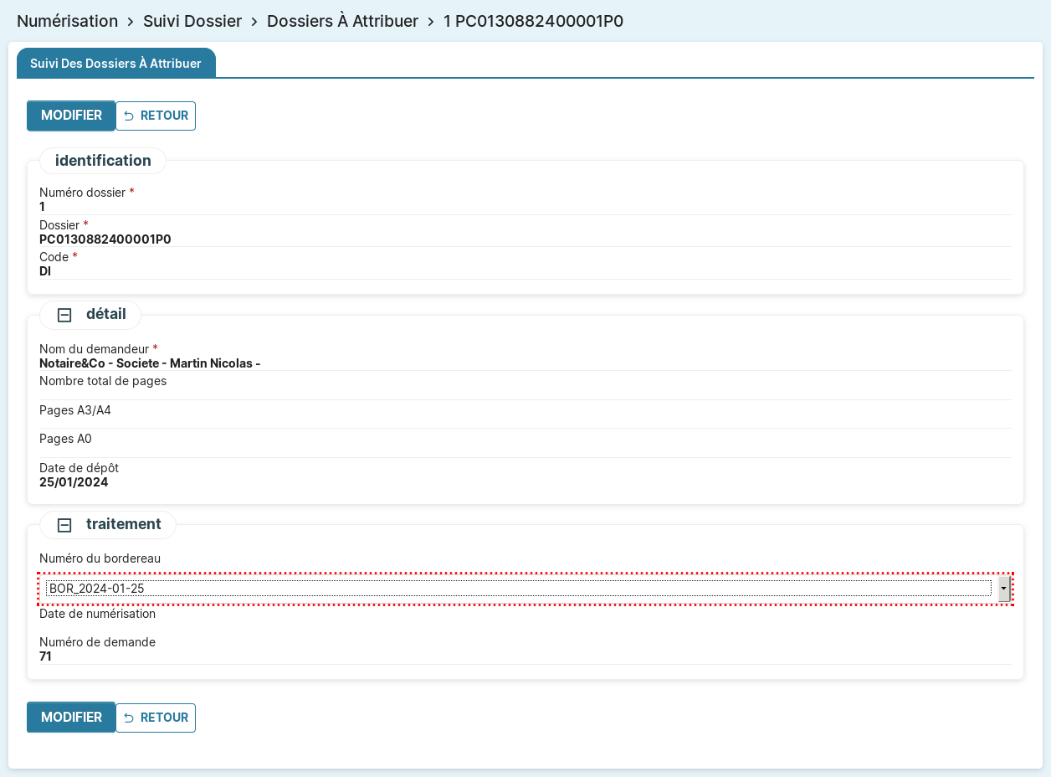Click undo arrow icon in top RETOUR button
Image resolution: width=1051 pixels, height=777 pixels.
pyautogui.click(x=129, y=116)
